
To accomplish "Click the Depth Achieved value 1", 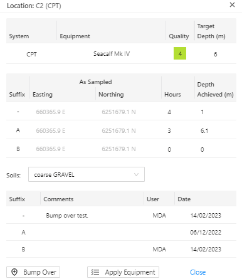I will 202,112.
